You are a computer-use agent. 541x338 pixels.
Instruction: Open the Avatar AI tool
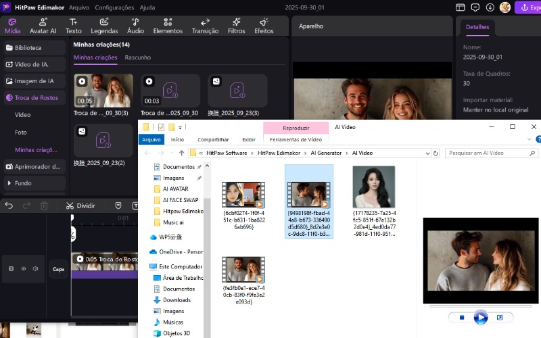click(43, 26)
